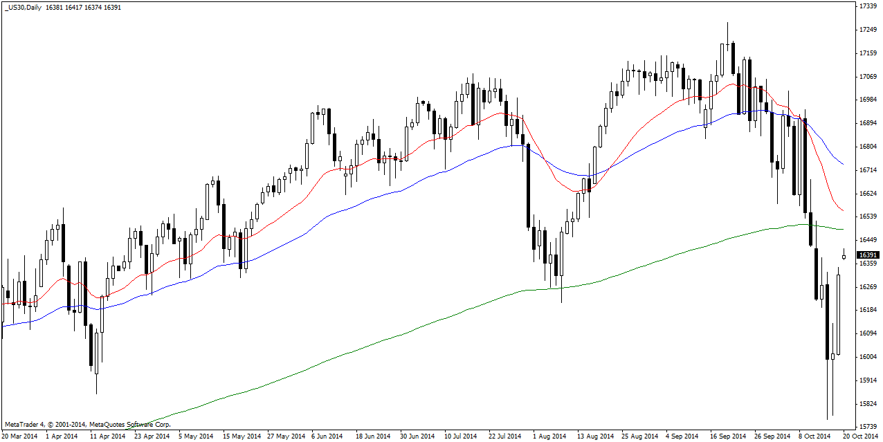This screenshot has height=442, width=883.
Task: Click the 16804 price scale value
Action: tap(868, 147)
